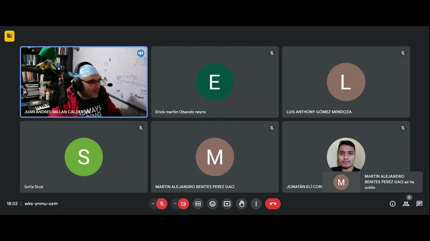Click the meeting code wks-ynmu-ozm
Image resolution: width=430 pixels, height=241 pixels.
41,204
